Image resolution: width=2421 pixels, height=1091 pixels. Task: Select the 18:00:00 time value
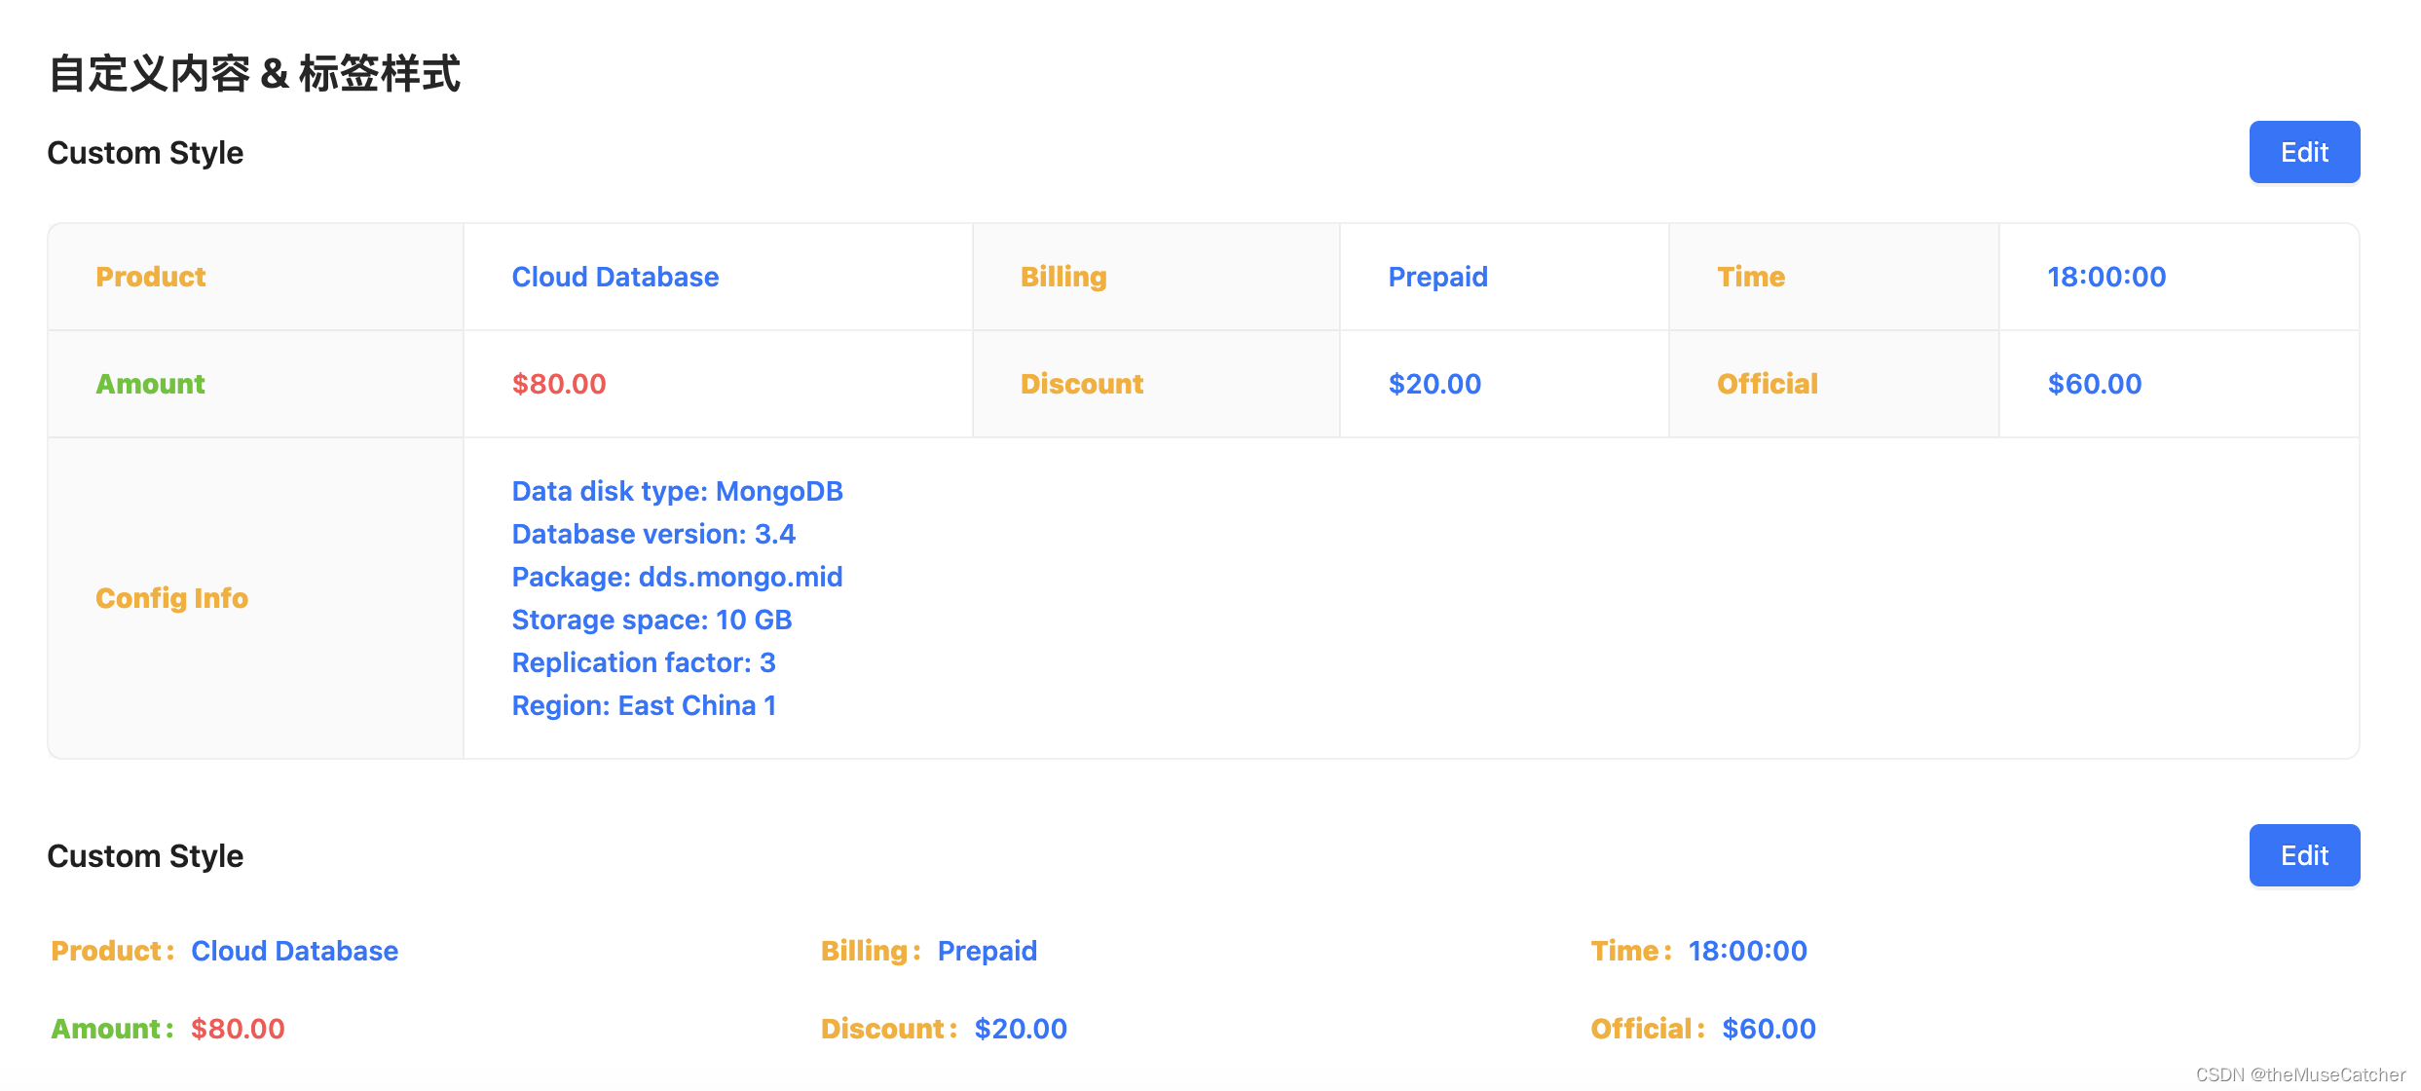point(2104,275)
